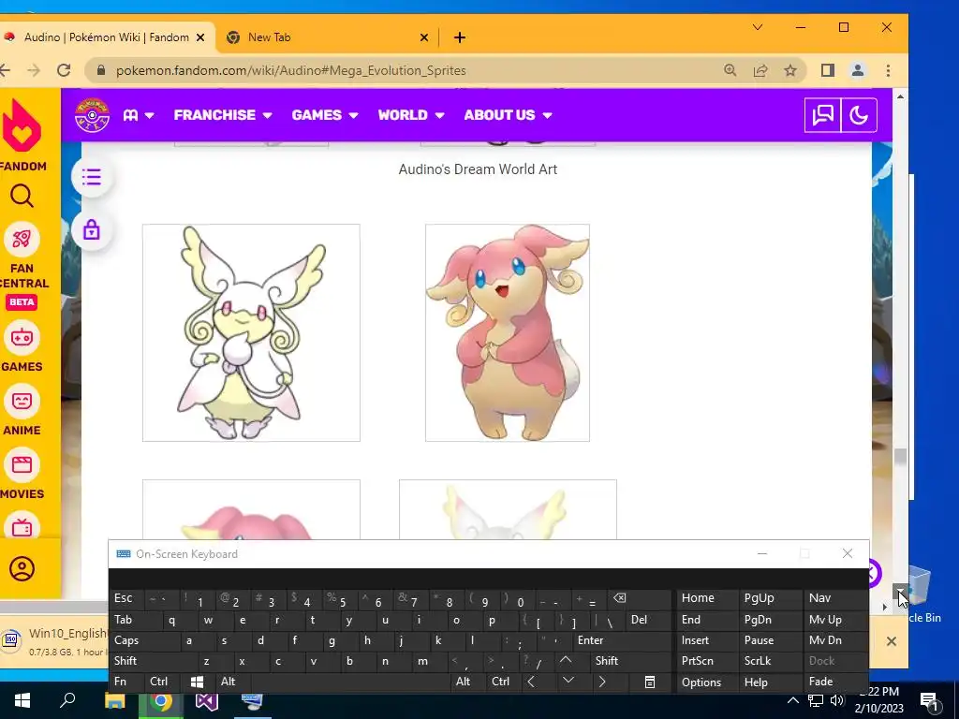959x719 pixels.
Task: Toggle Chrome side panel
Action: 828,70
